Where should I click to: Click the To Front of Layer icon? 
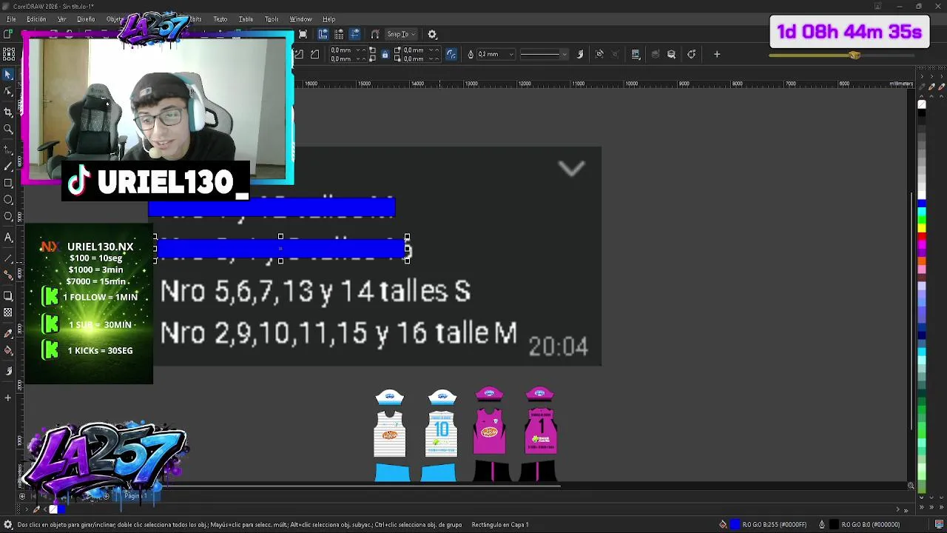[655, 54]
